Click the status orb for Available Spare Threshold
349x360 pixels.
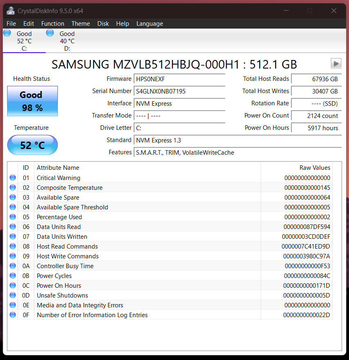(13, 207)
